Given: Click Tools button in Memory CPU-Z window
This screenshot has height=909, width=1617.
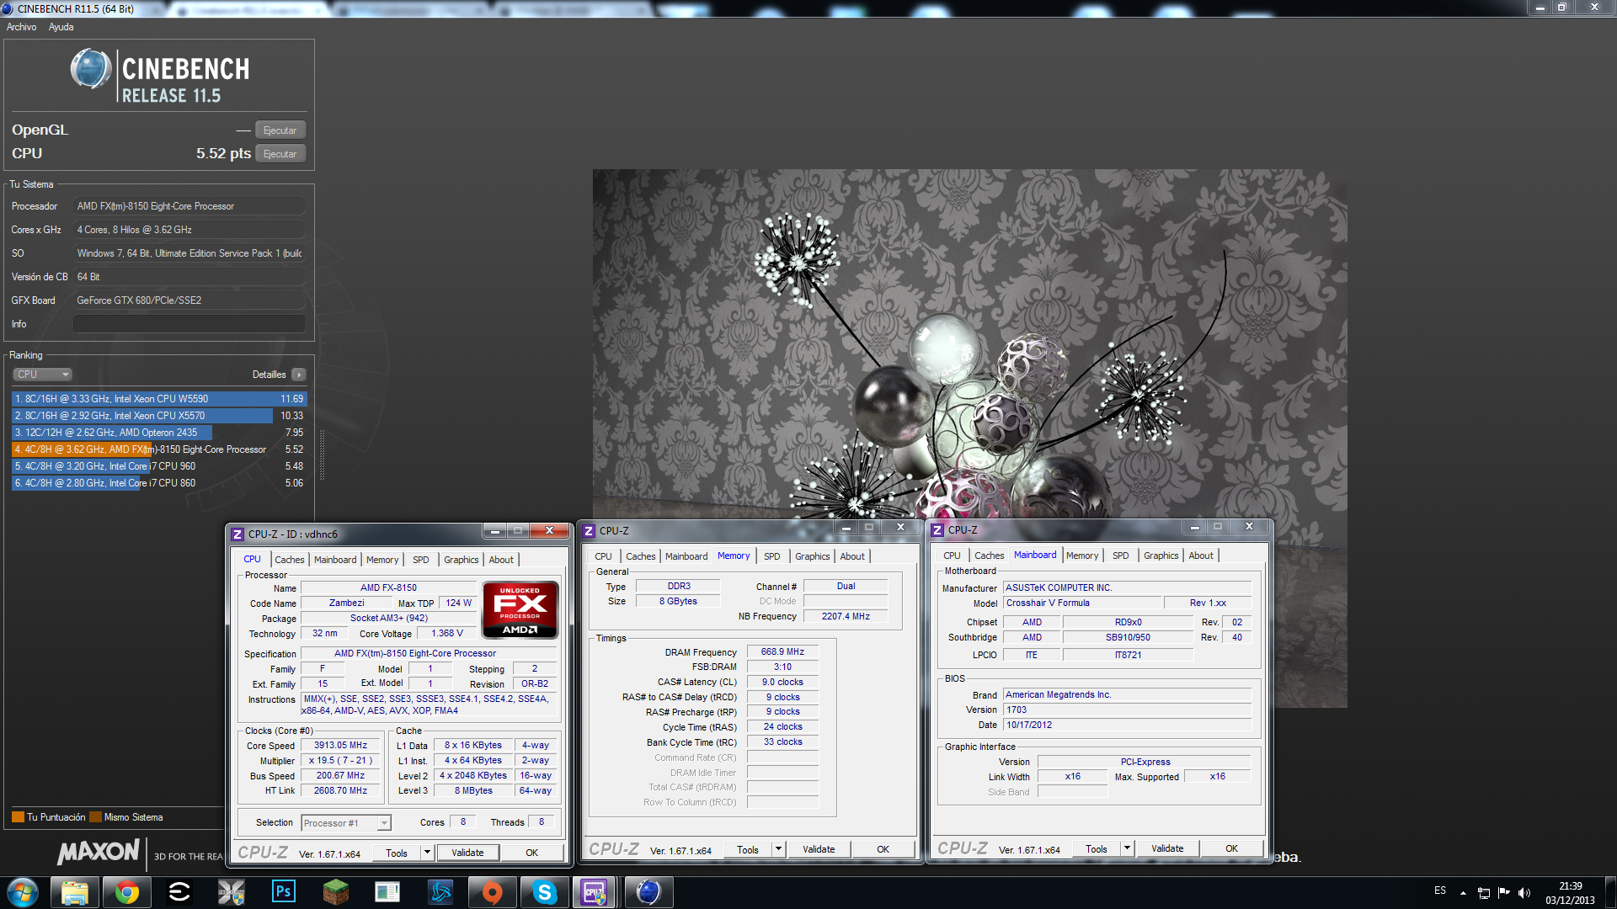Looking at the screenshot, I should click(x=748, y=849).
